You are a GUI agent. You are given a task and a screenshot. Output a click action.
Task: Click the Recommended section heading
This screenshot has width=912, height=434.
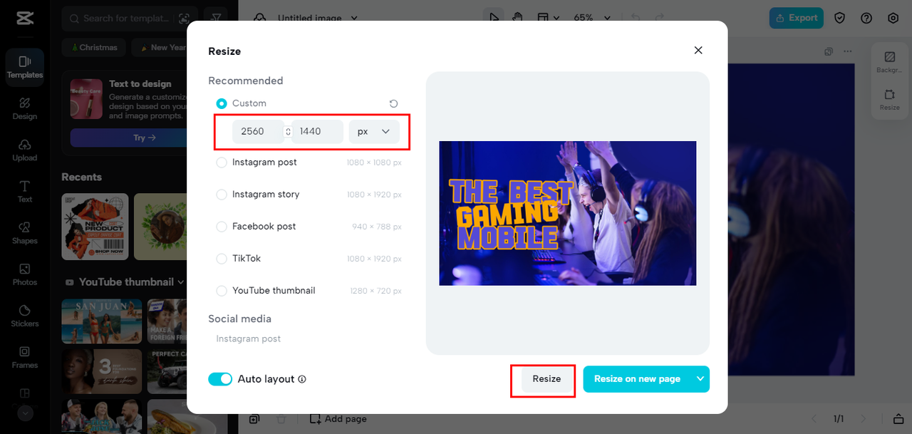[x=246, y=81]
